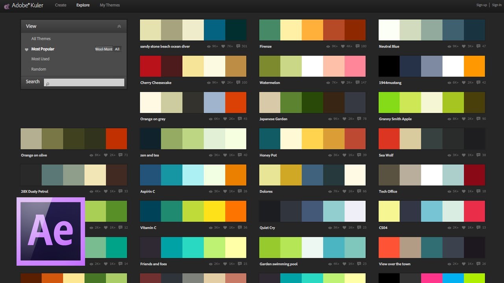Viewport: 504px width, 283px height.
Task: Click the Adobe Kuler title text
Action: [28, 5]
